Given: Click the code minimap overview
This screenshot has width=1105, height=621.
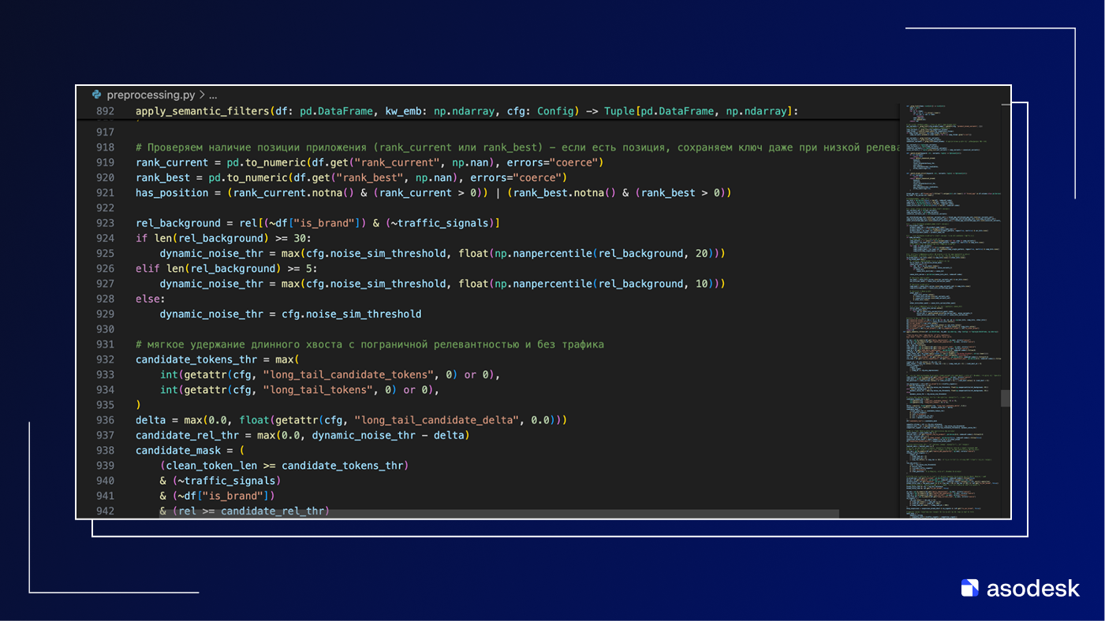Looking at the screenshot, I should click(949, 307).
